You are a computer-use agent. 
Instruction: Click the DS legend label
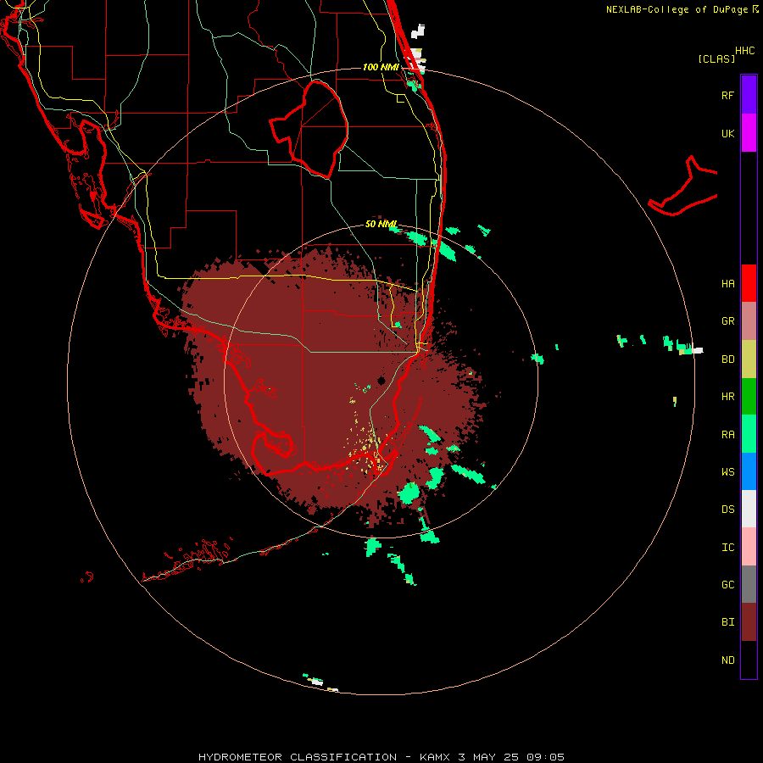tap(727, 510)
